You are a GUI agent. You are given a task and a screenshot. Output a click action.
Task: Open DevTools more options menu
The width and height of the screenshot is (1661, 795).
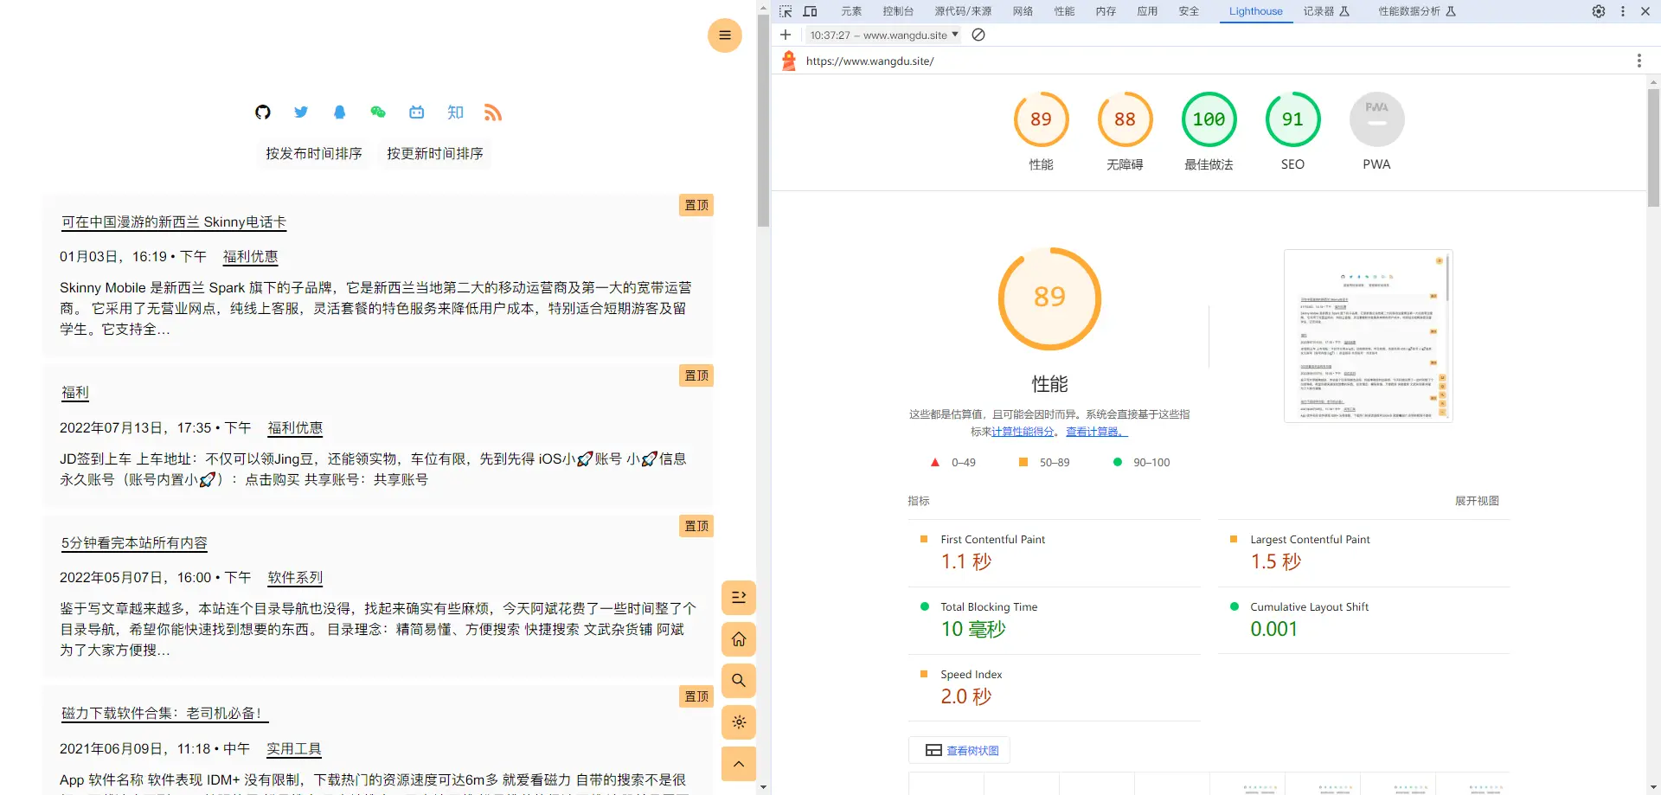pos(1623,11)
